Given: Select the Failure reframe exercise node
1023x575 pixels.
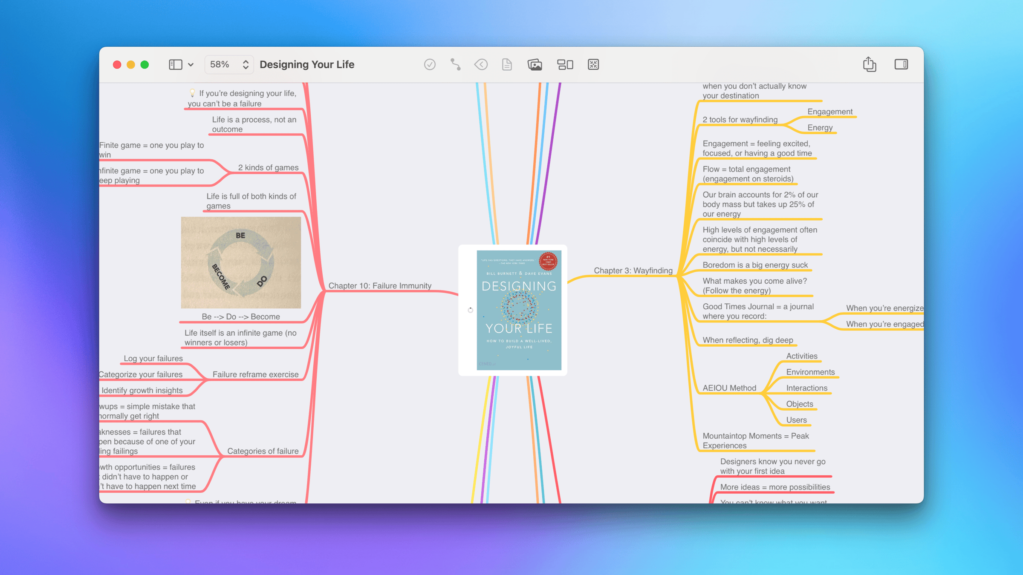Looking at the screenshot, I should [255, 374].
